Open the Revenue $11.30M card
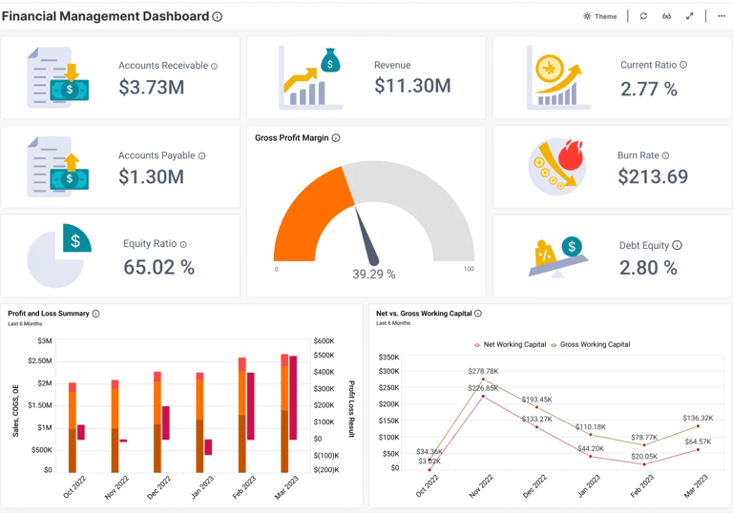This screenshot has width=733, height=513. point(366,77)
